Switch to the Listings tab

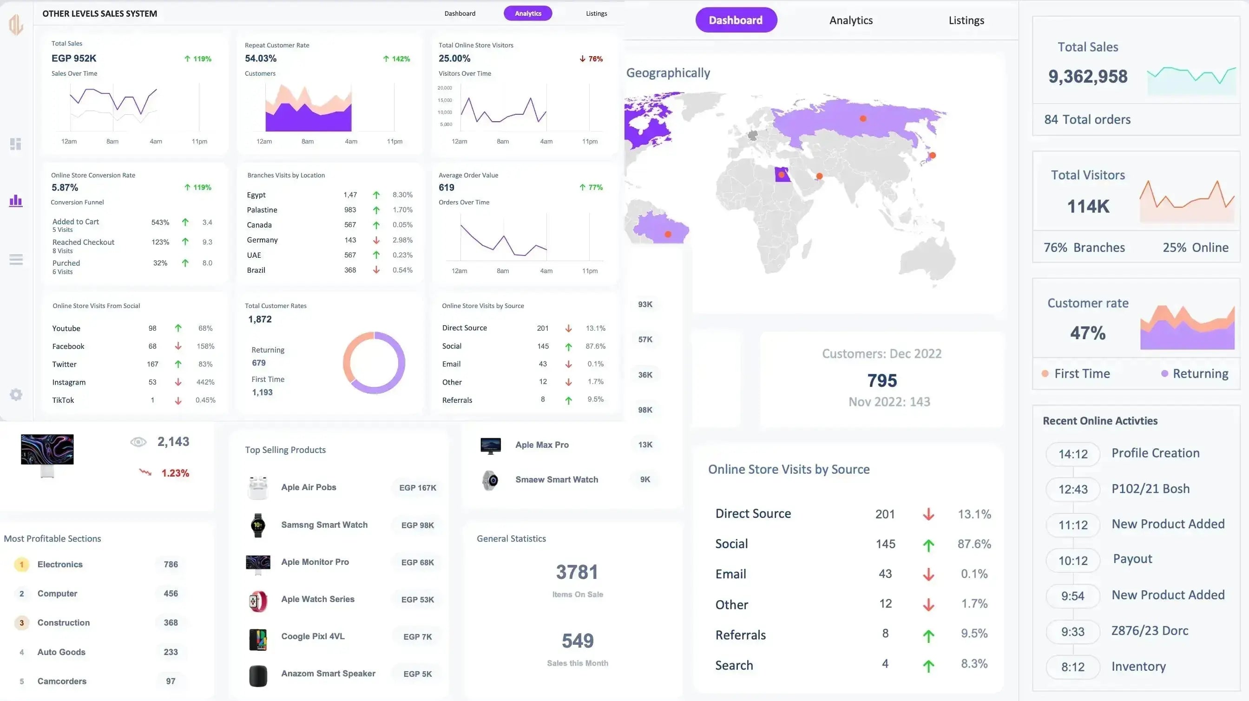click(966, 20)
